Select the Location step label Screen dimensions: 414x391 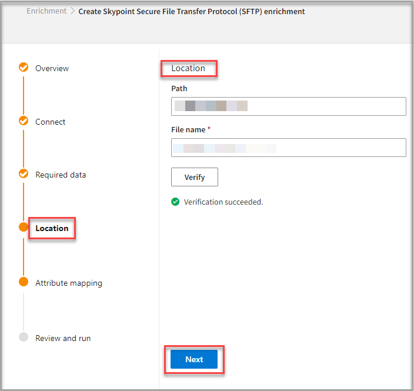click(x=52, y=228)
